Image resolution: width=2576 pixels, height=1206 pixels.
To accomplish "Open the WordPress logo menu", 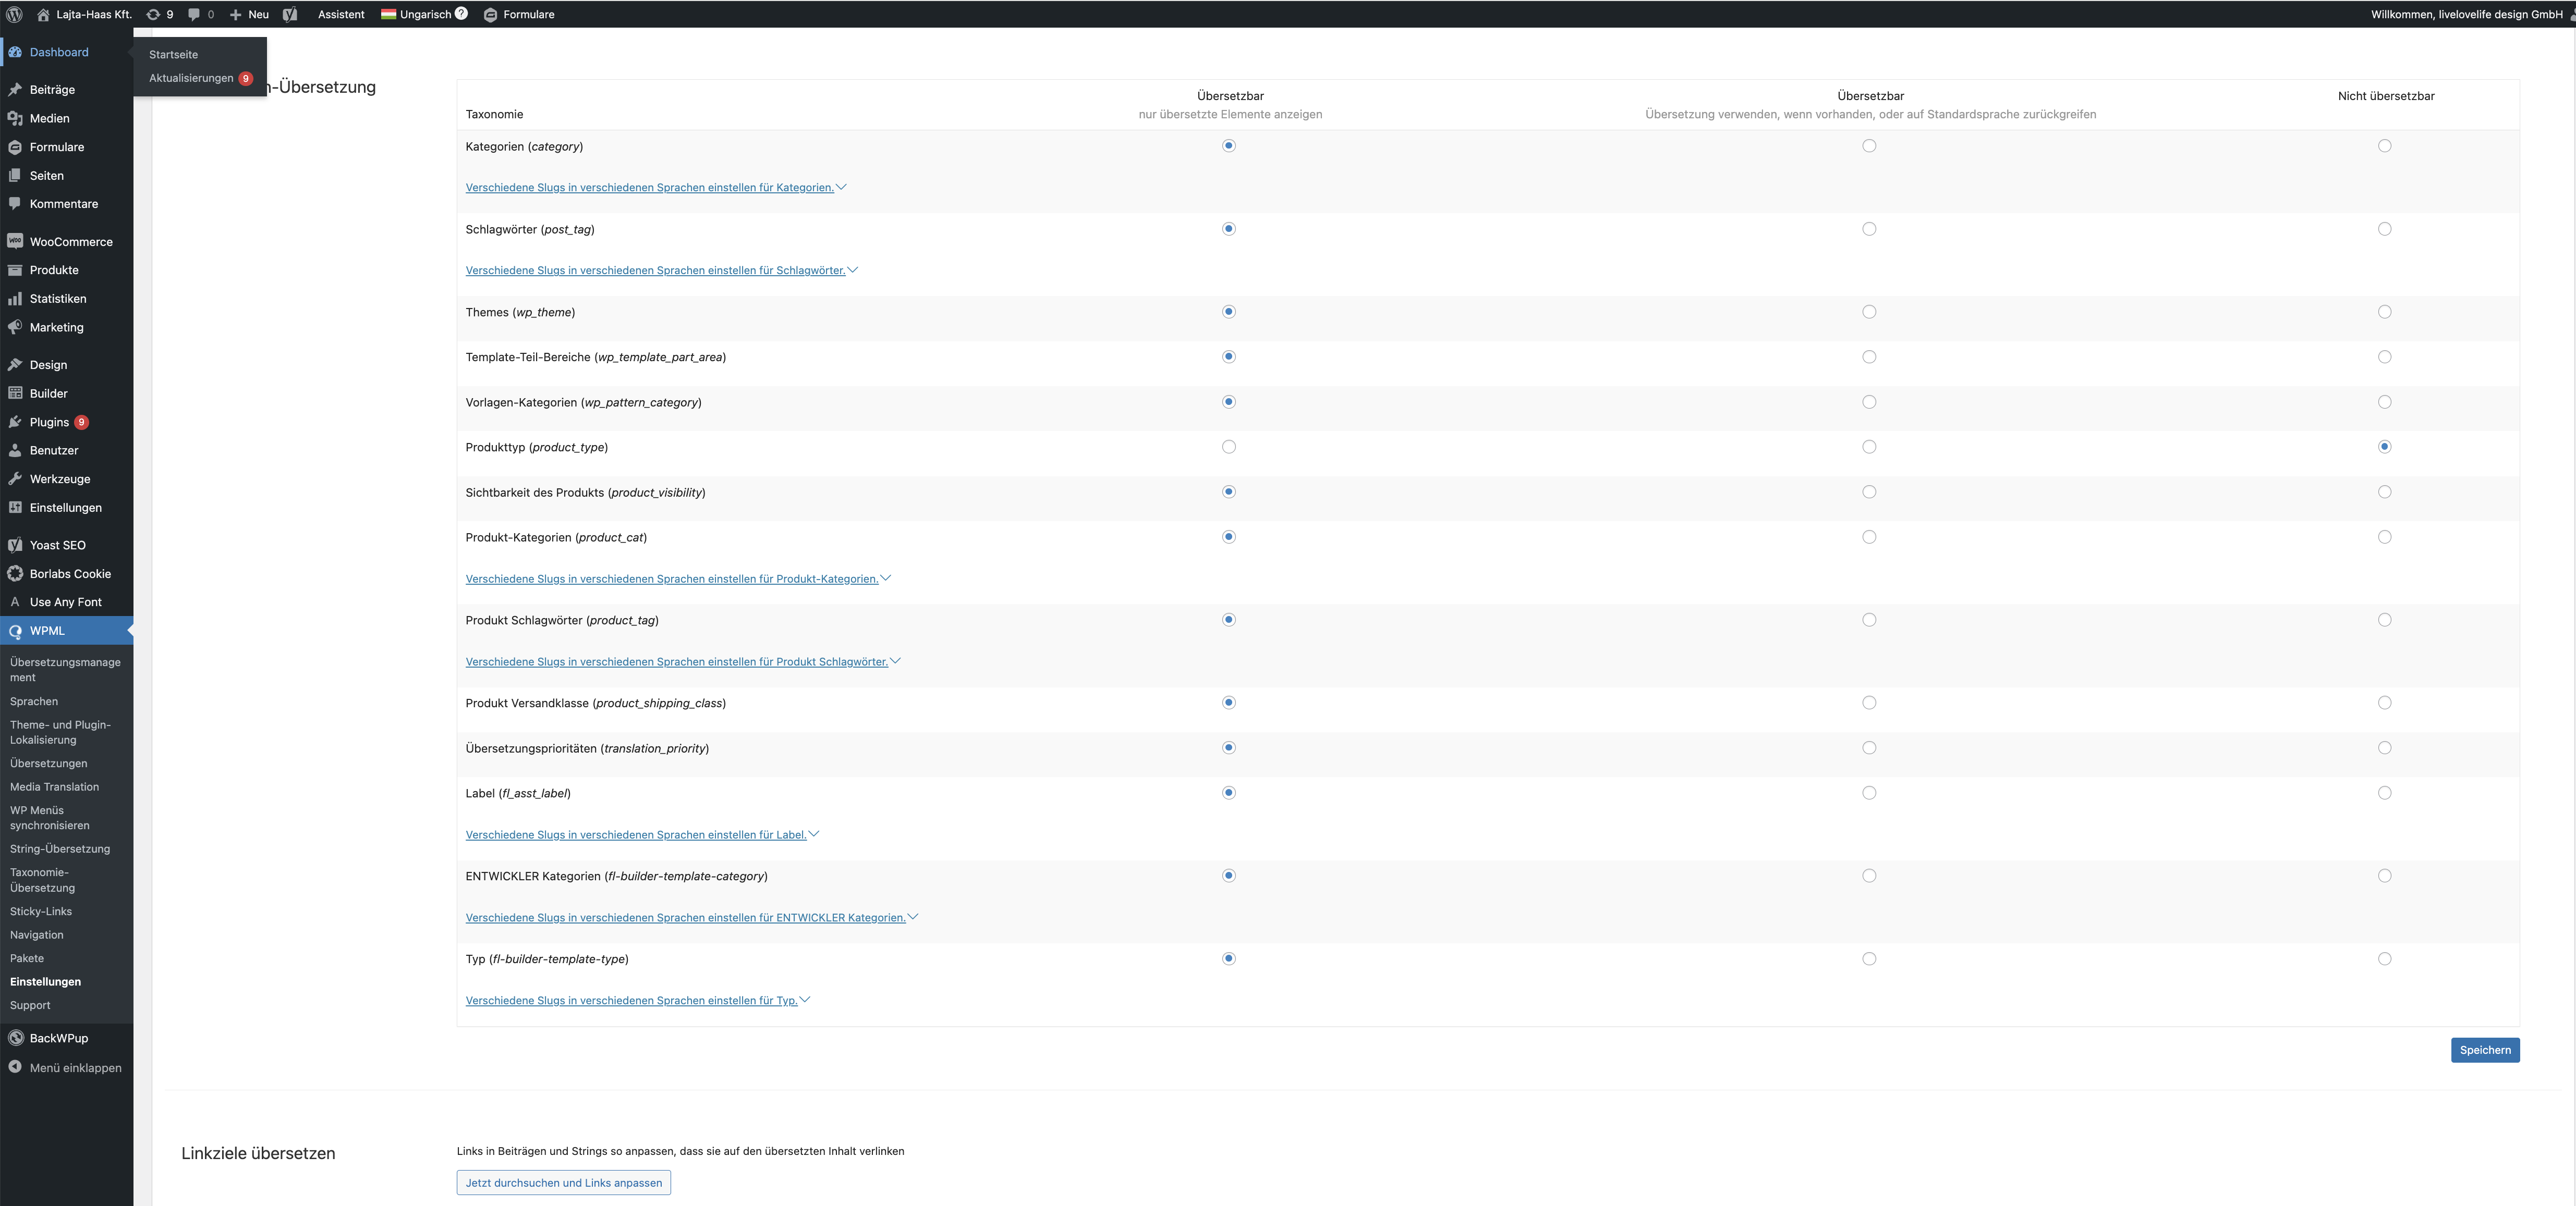I will point(14,14).
